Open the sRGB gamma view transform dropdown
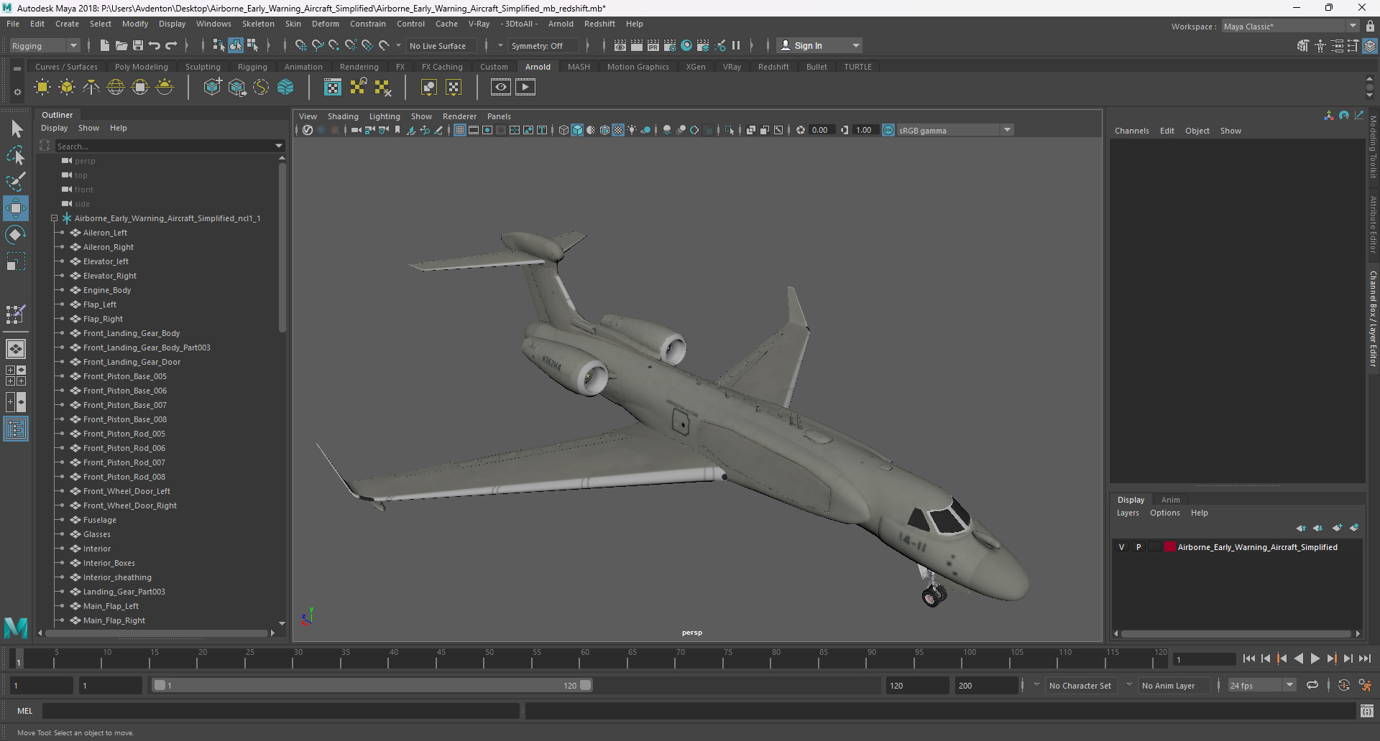The width and height of the screenshot is (1380, 741). click(954, 130)
